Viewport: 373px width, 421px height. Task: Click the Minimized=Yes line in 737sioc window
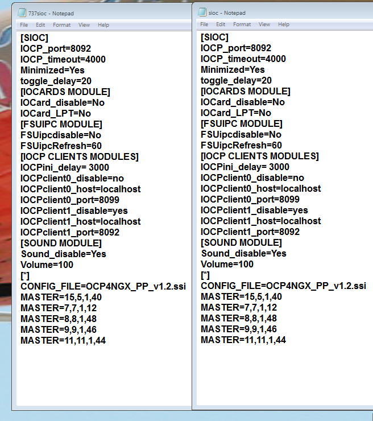point(52,70)
